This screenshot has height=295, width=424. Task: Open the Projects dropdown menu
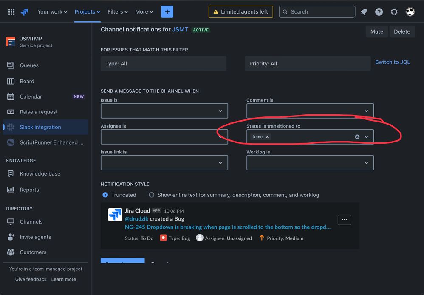[87, 11]
